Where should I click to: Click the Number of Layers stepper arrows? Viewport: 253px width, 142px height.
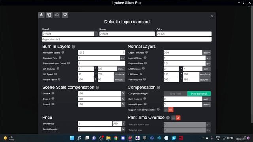tap(124, 52)
